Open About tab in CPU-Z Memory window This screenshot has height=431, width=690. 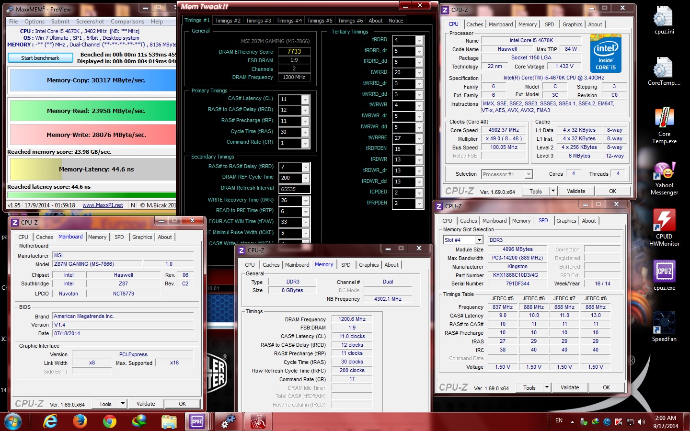click(x=391, y=265)
